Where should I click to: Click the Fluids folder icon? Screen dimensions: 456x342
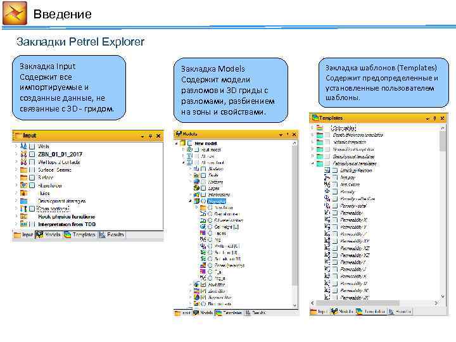(x=23, y=193)
